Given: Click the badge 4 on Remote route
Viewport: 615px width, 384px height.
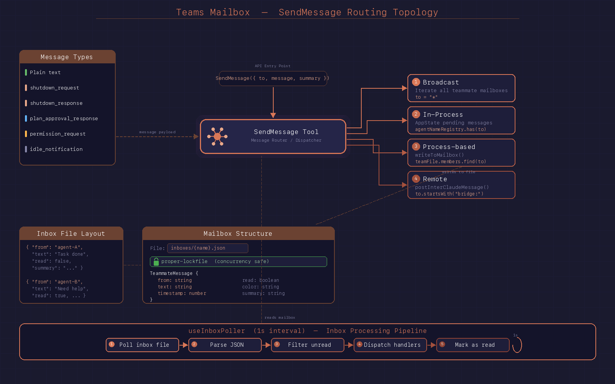Looking at the screenshot, I should coord(416,179).
